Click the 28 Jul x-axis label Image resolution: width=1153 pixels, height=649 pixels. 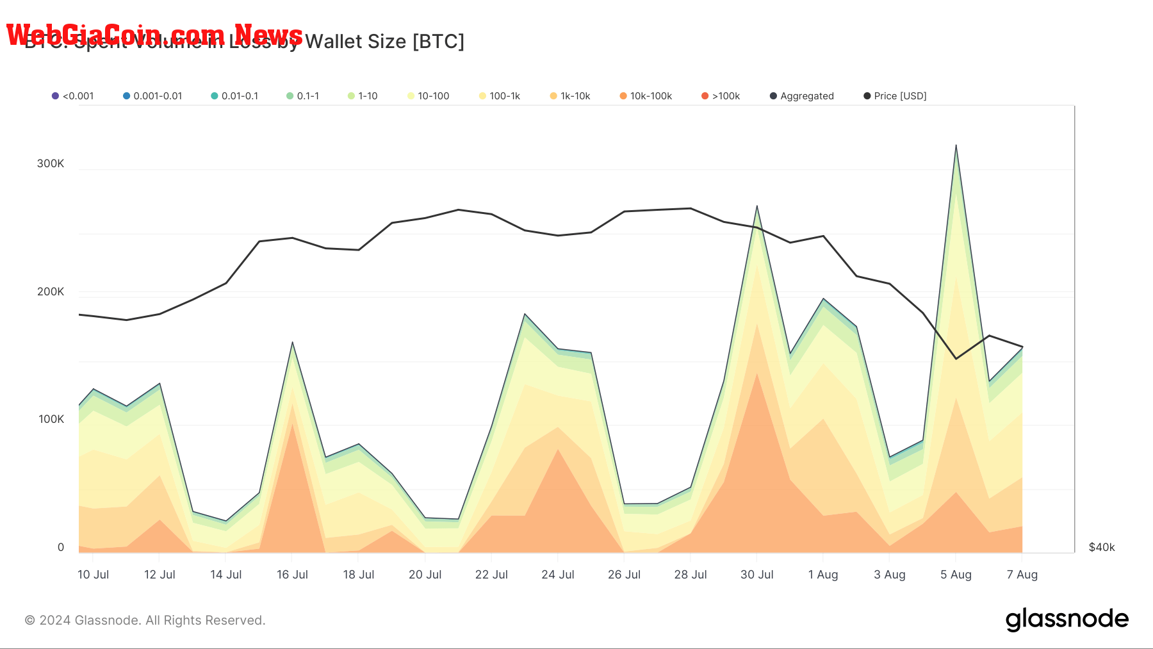(691, 575)
